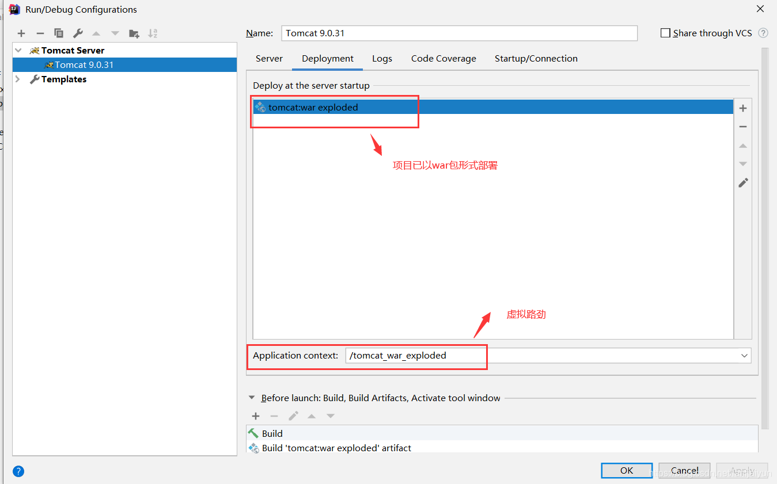This screenshot has height=484, width=777.
Task: Copy the selected run configuration
Action: click(x=59, y=33)
